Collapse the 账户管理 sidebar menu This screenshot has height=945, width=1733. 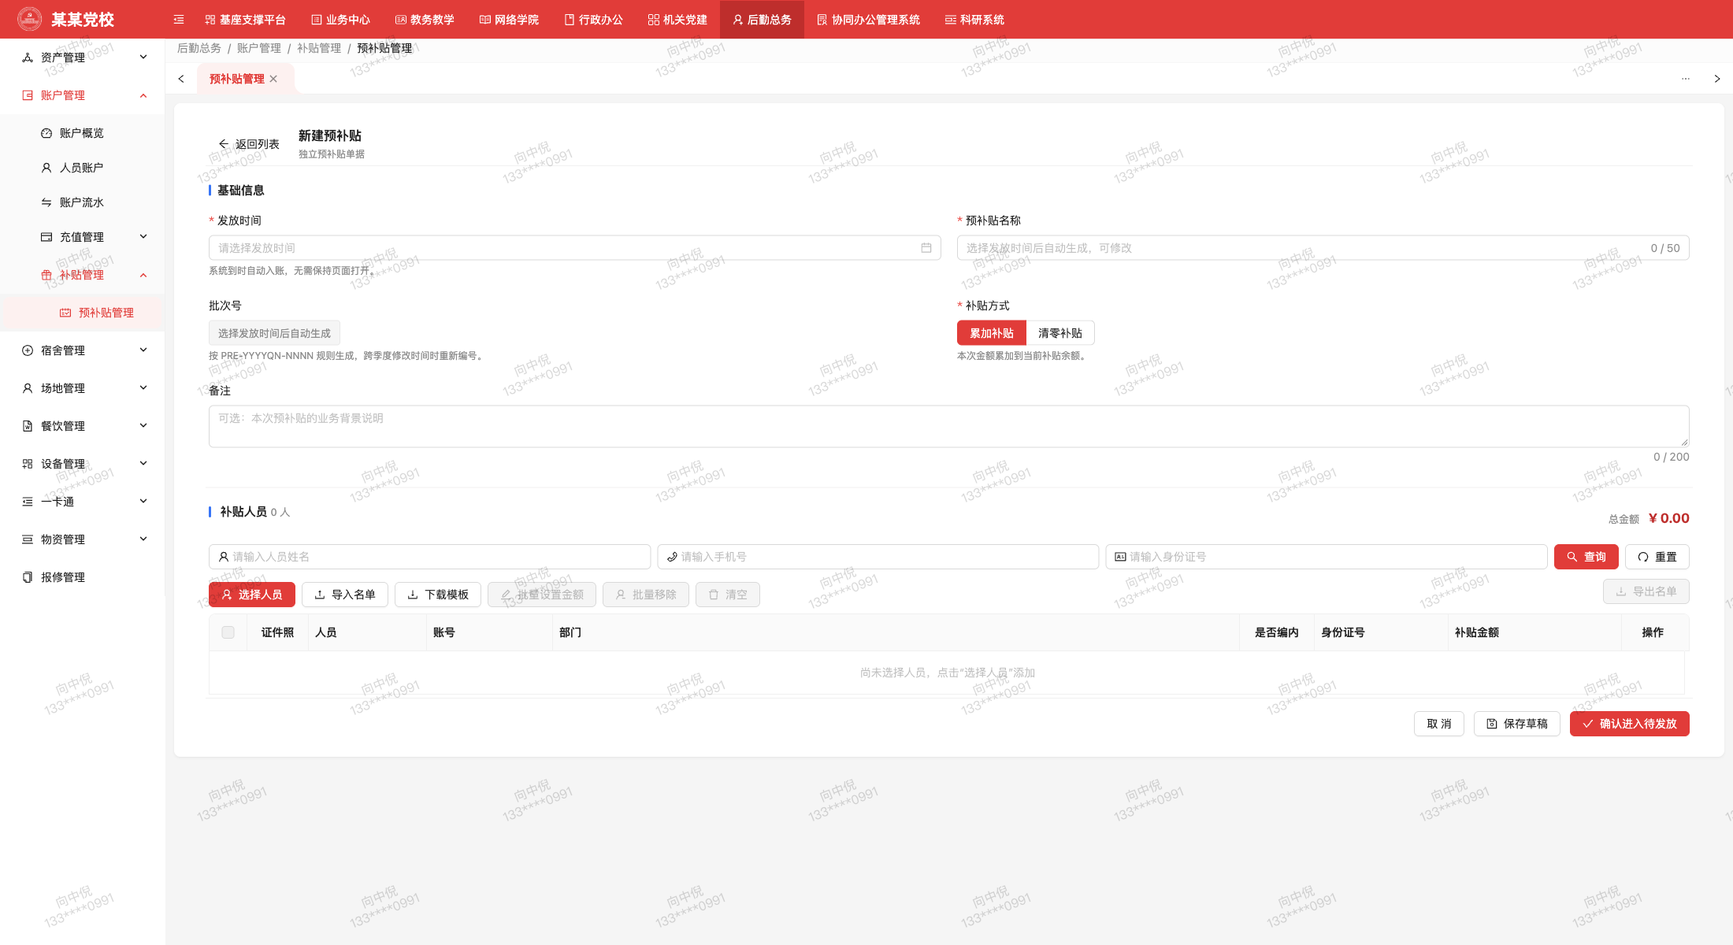point(82,95)
